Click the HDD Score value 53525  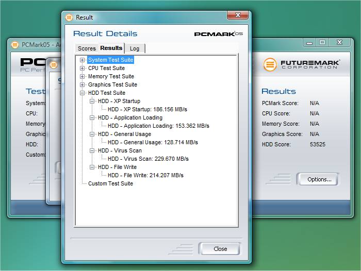318,144
